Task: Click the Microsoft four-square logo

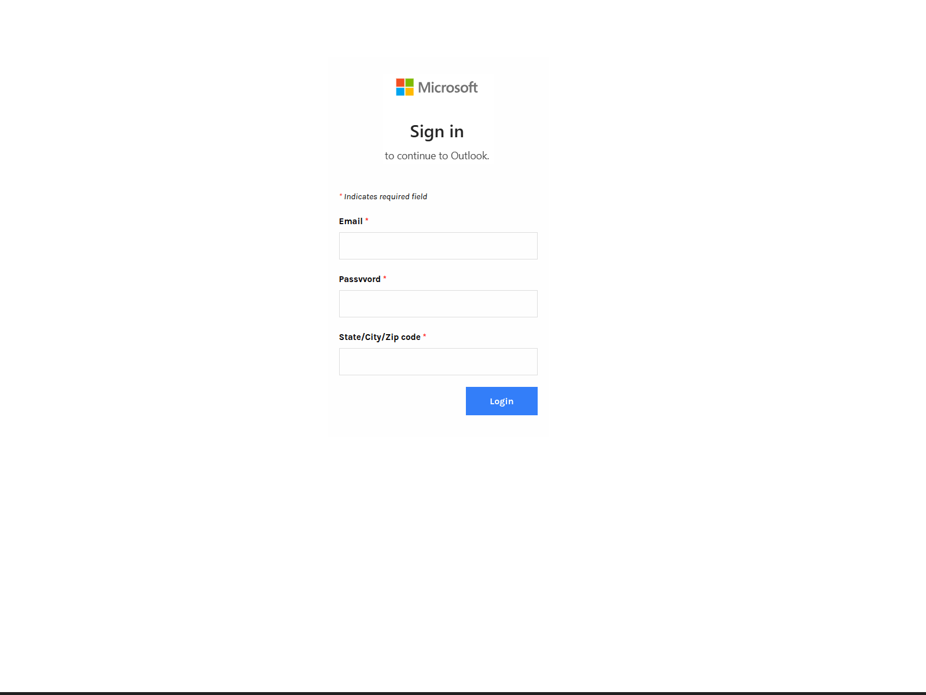Action: [x=405, y=87]
